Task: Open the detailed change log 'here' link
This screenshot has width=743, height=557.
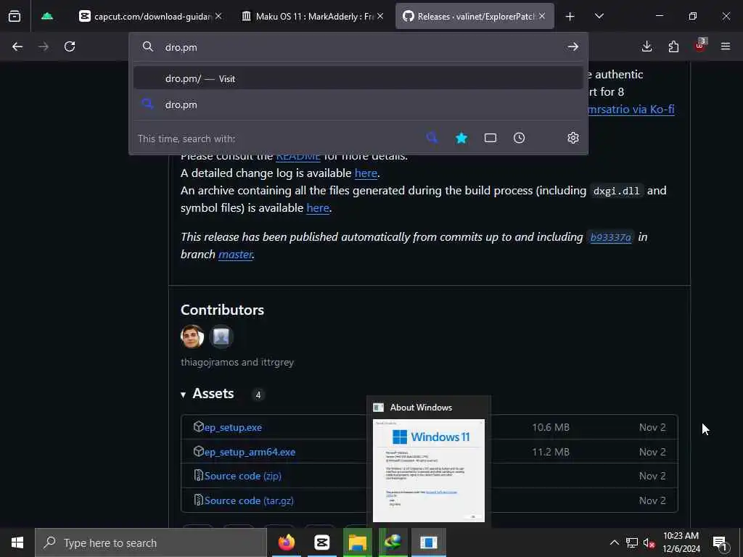Action: coord(366,173)
